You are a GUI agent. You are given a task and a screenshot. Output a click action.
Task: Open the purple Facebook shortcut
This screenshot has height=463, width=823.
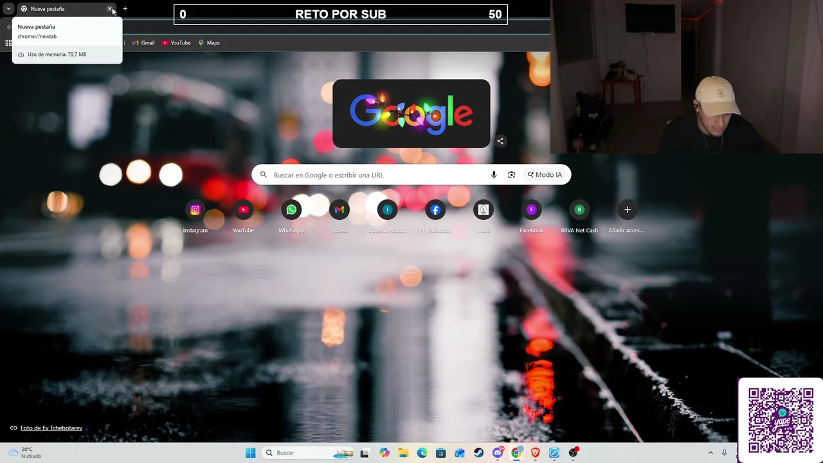[531, 217]
